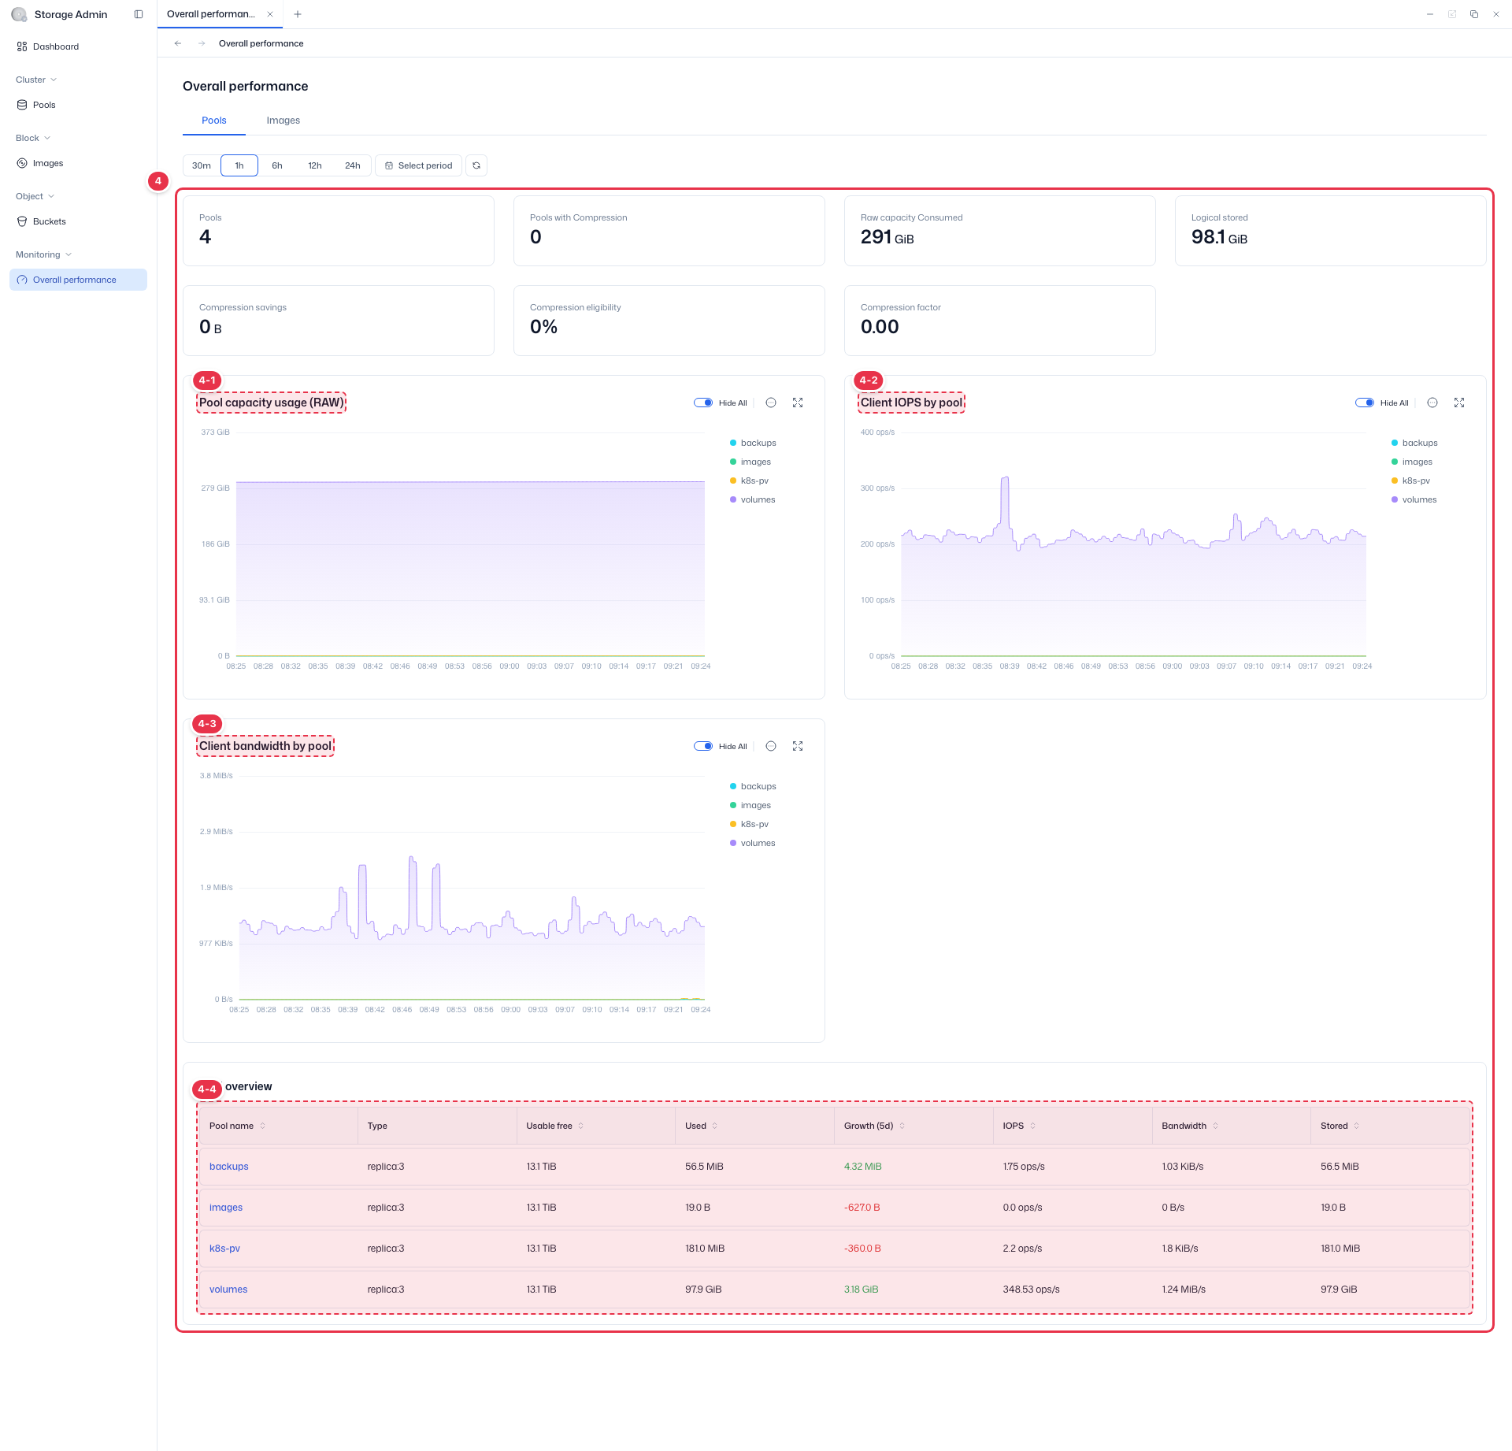Select the 24h time range
Viewport: 1512px width, 1451px height.
pyautogui.click(x=353, y=165)
